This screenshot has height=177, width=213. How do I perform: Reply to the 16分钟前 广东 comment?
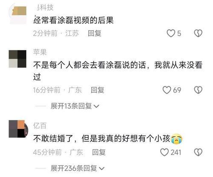[98, 90]
